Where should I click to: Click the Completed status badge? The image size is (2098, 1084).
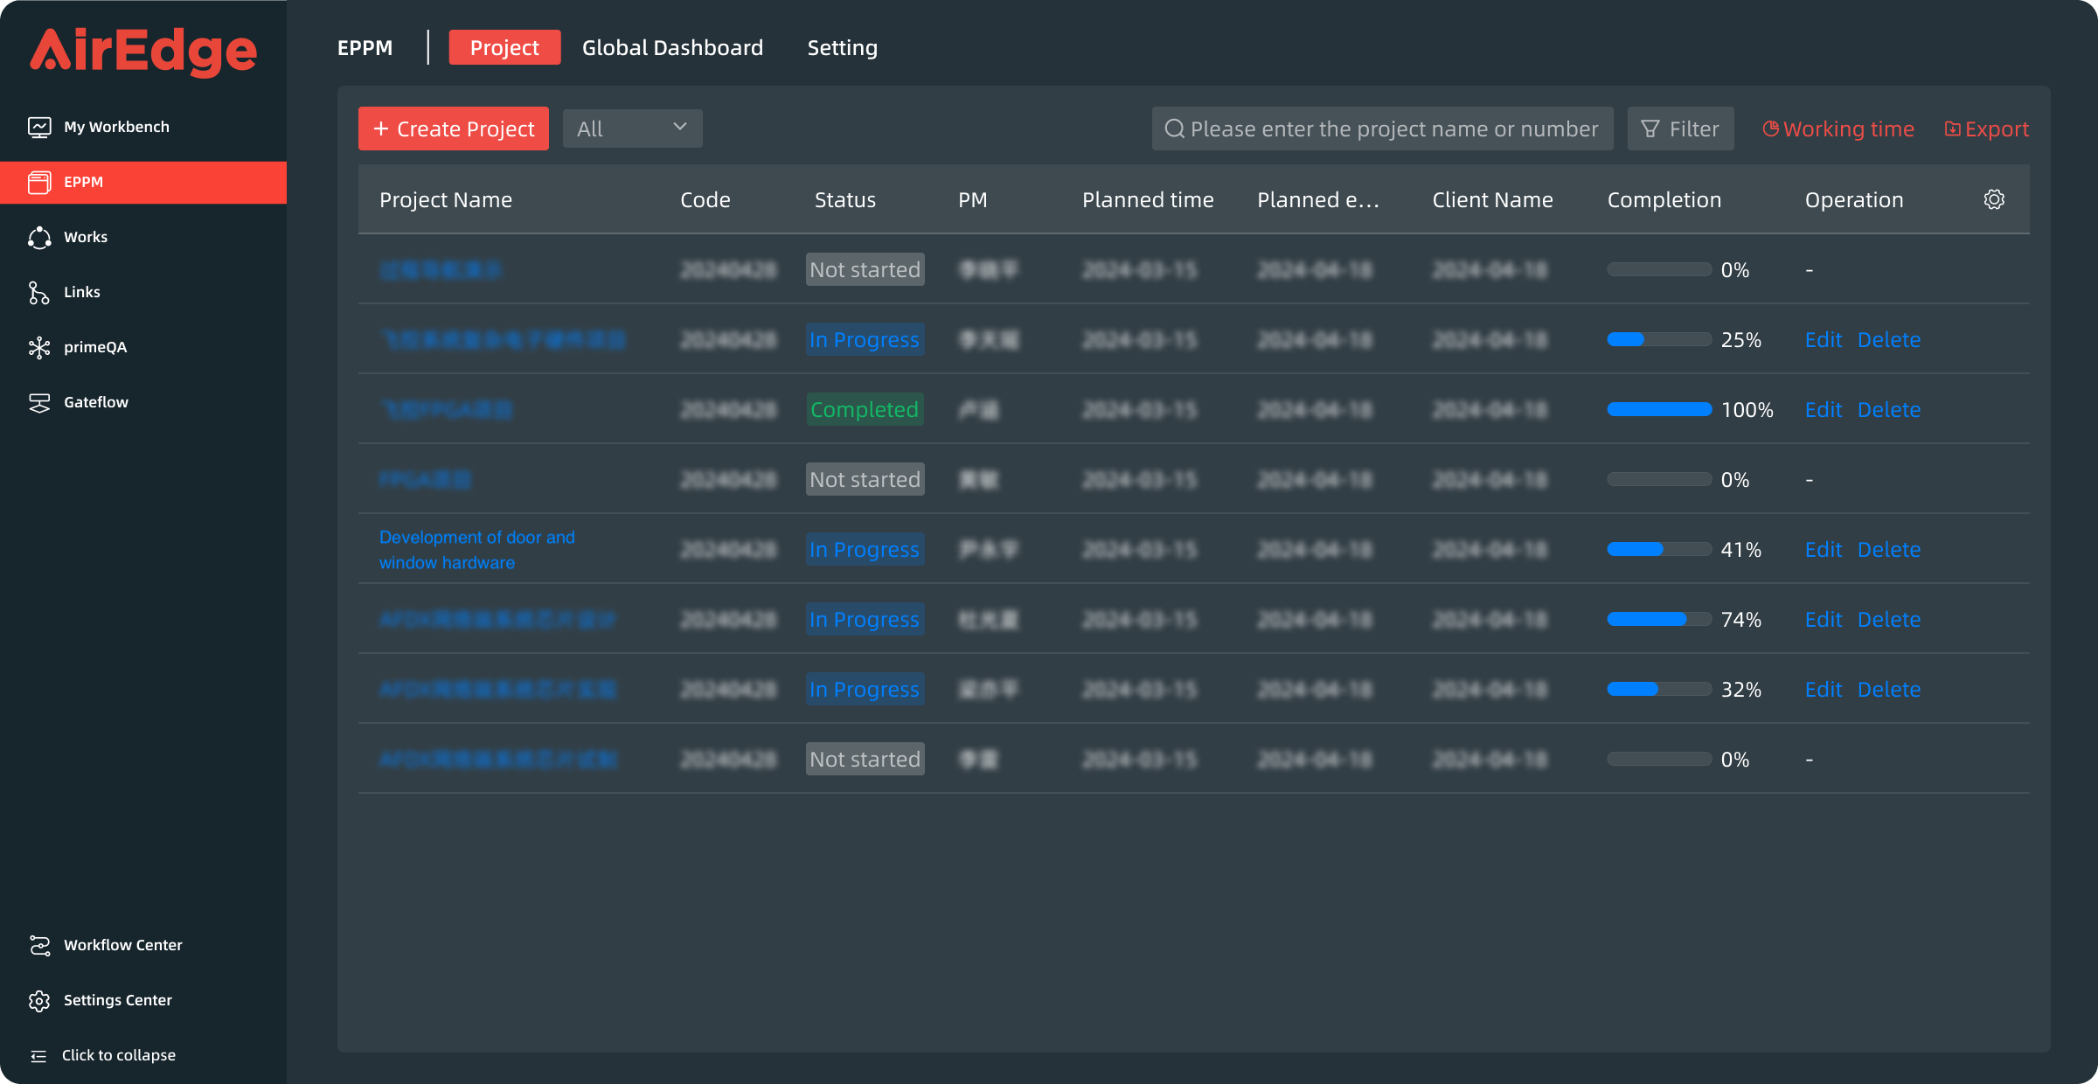865,409
